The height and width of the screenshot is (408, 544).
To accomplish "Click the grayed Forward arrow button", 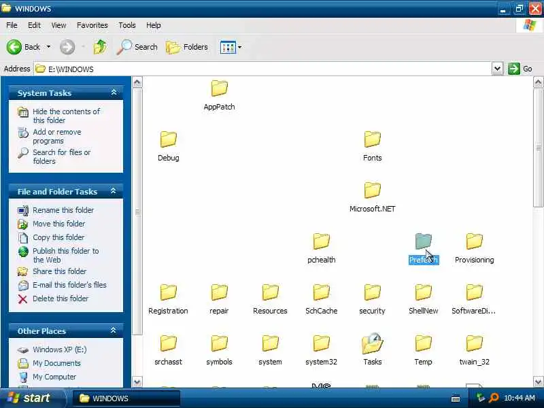I will coord(67,47).
